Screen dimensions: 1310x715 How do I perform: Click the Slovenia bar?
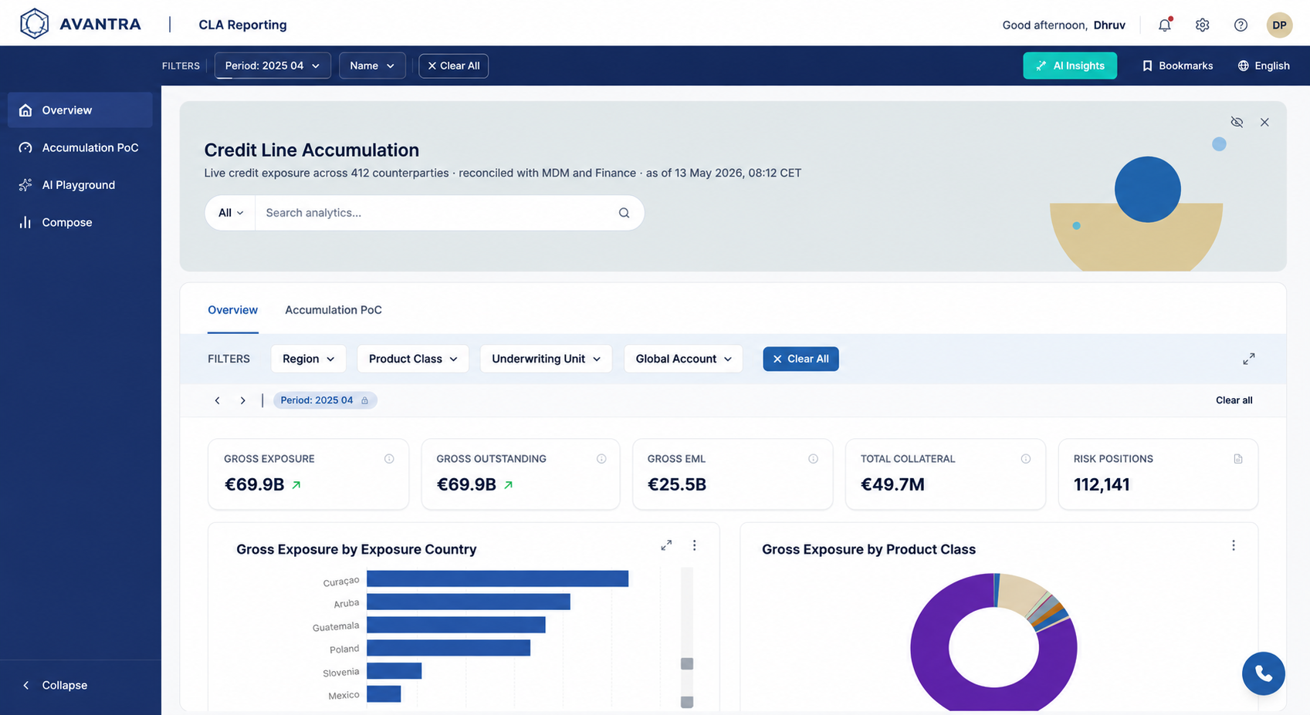pos(394,671)
